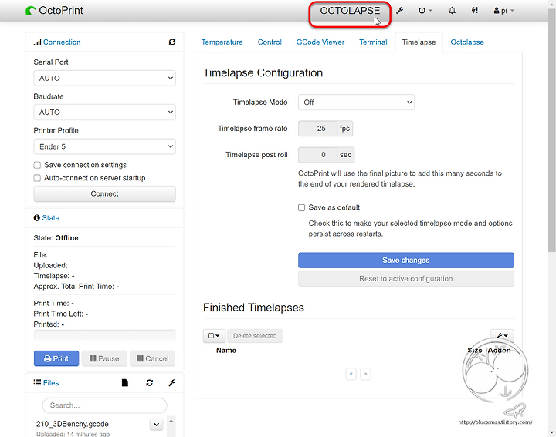Collapse the Connection panel heading
Image resolution: width=556 pixels, height=437 pixels.
point(62,42)
